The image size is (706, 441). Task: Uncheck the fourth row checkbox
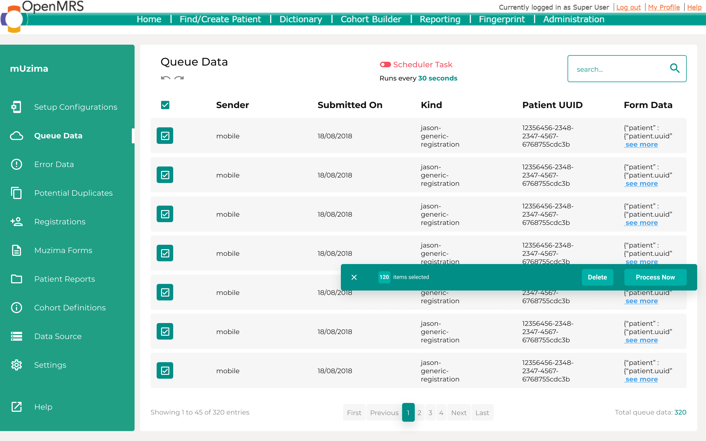[x=165, y=253]
